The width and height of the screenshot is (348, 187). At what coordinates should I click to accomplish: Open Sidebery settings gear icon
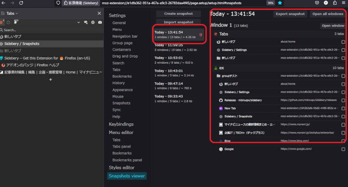click(93, 23)
